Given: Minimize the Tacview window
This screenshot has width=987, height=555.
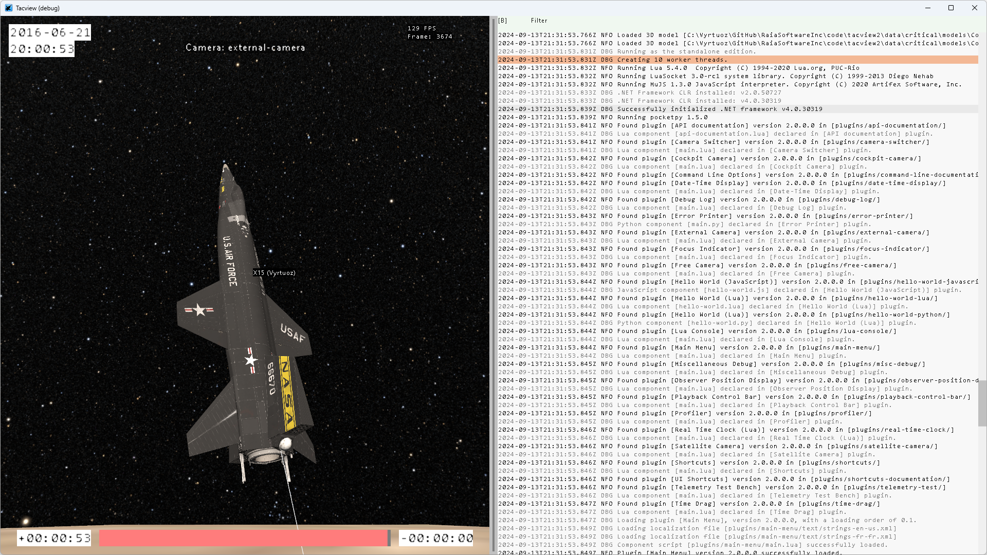Looking at the screenshot, I should pos(927,8).
